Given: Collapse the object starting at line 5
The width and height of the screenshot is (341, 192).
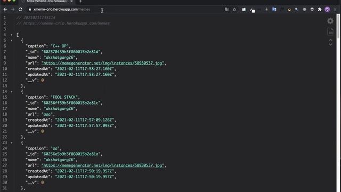Looking at the screenshot, I should (x=12, y=41).
